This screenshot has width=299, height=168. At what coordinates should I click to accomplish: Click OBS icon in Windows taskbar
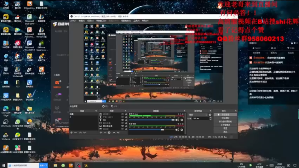click(x=78, y=165)
